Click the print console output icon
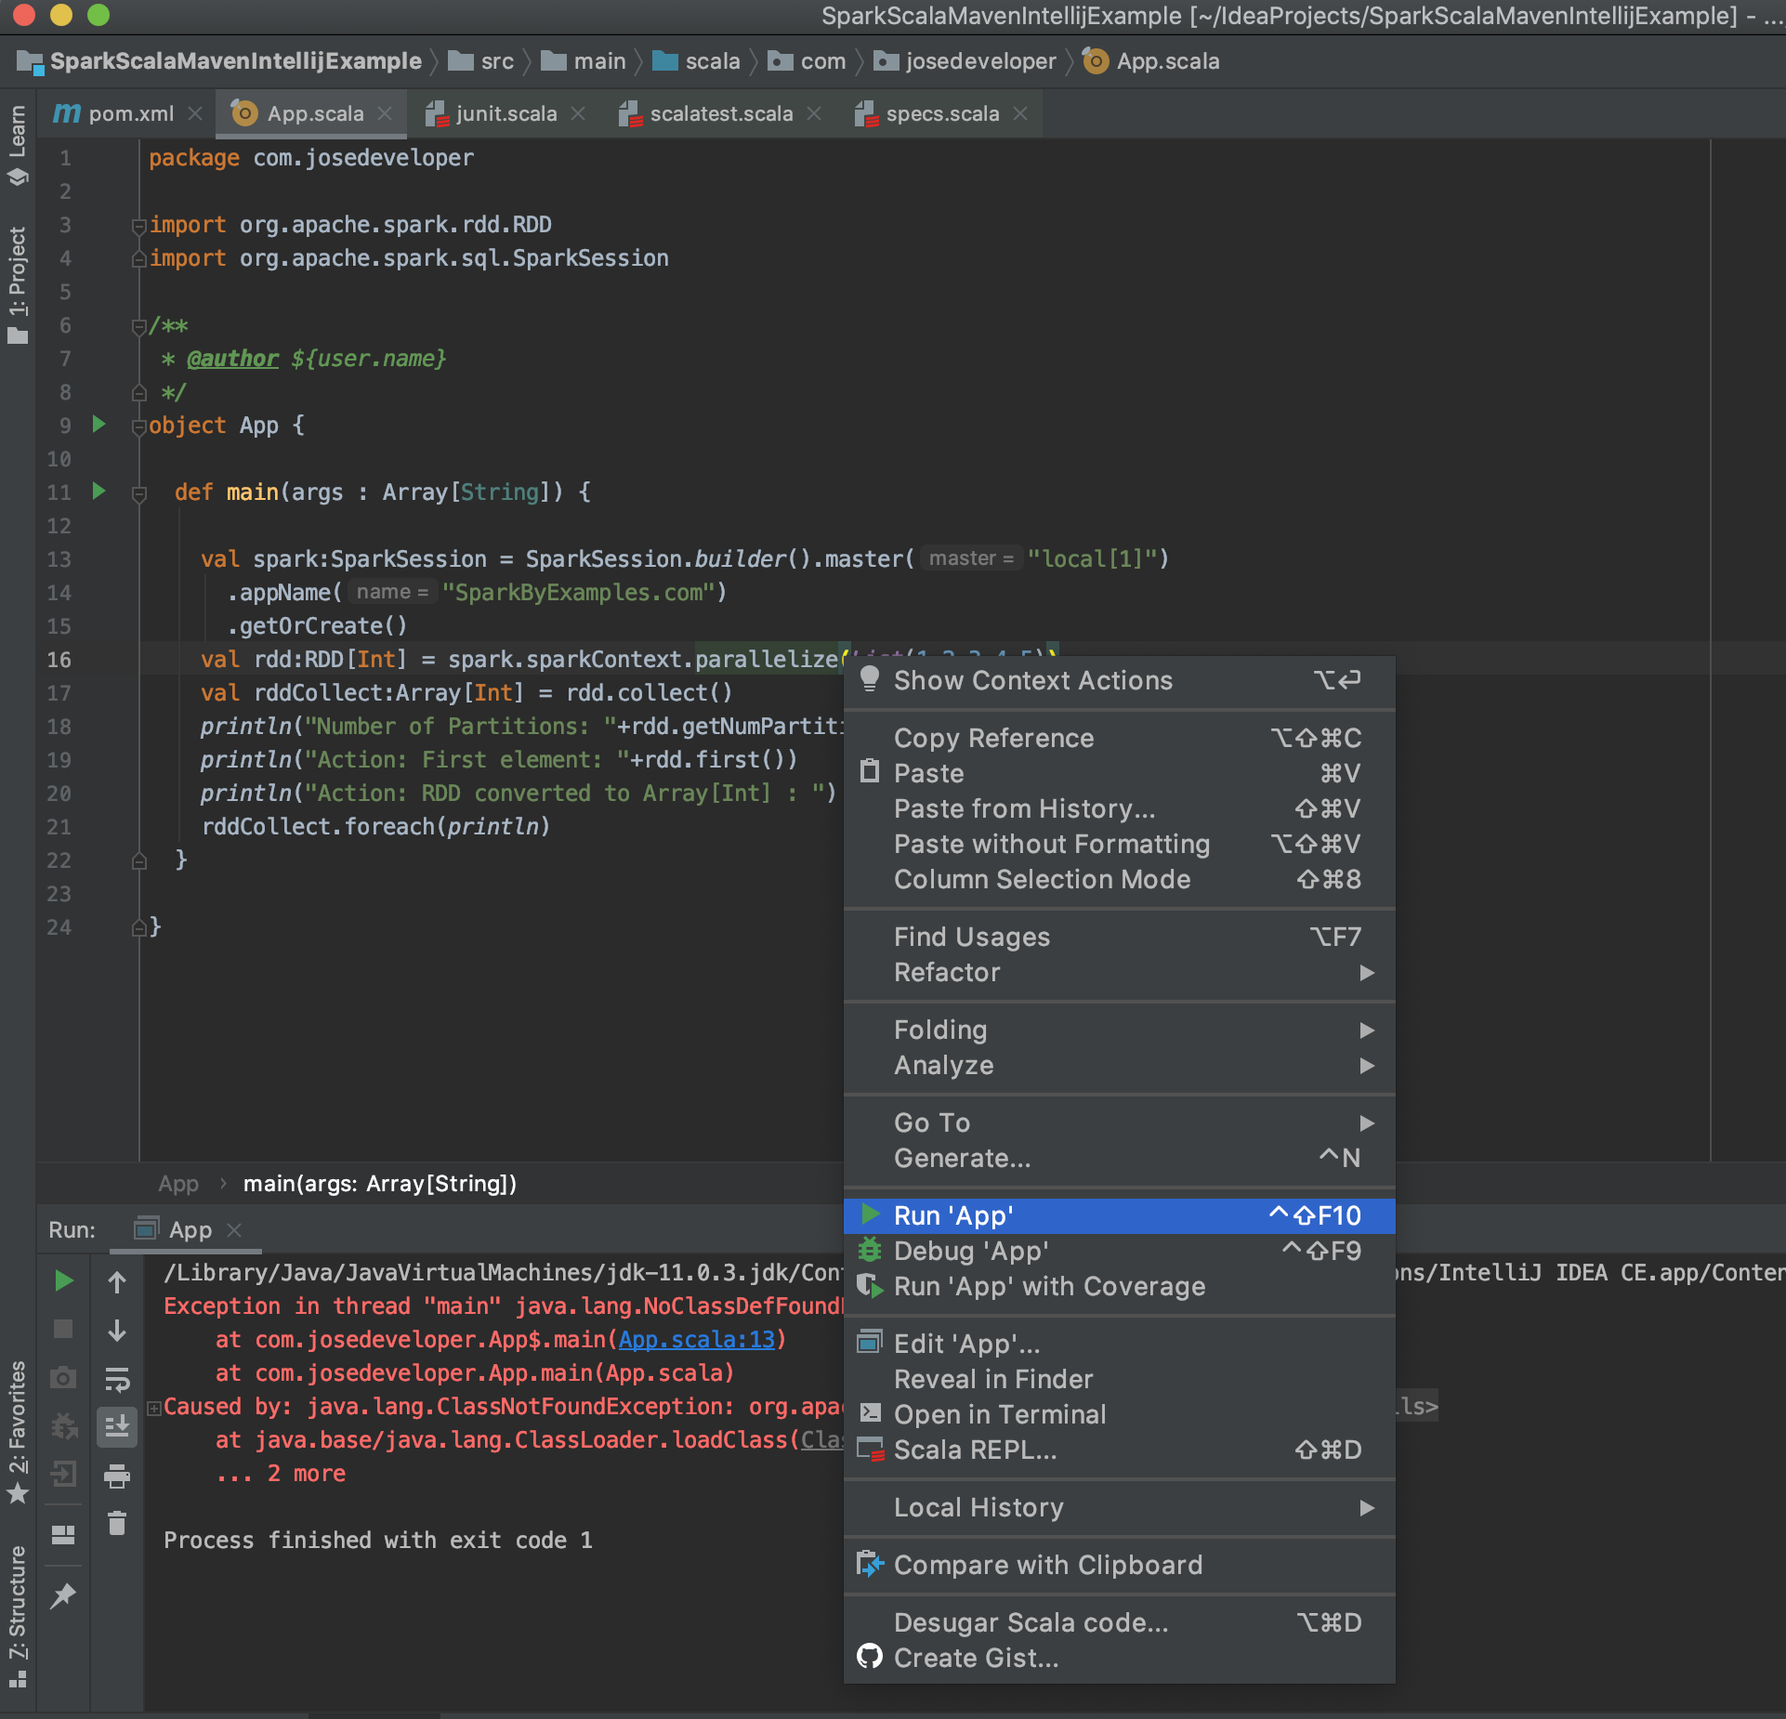The image size is (1786, 1719). [x=117, y=1476]
